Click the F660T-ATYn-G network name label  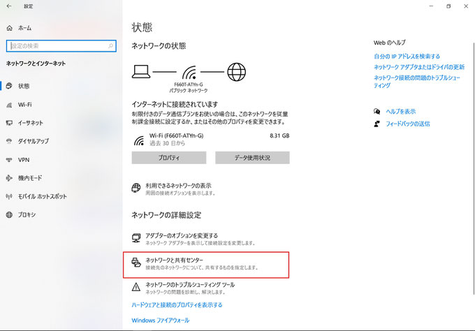coord(189,84)
